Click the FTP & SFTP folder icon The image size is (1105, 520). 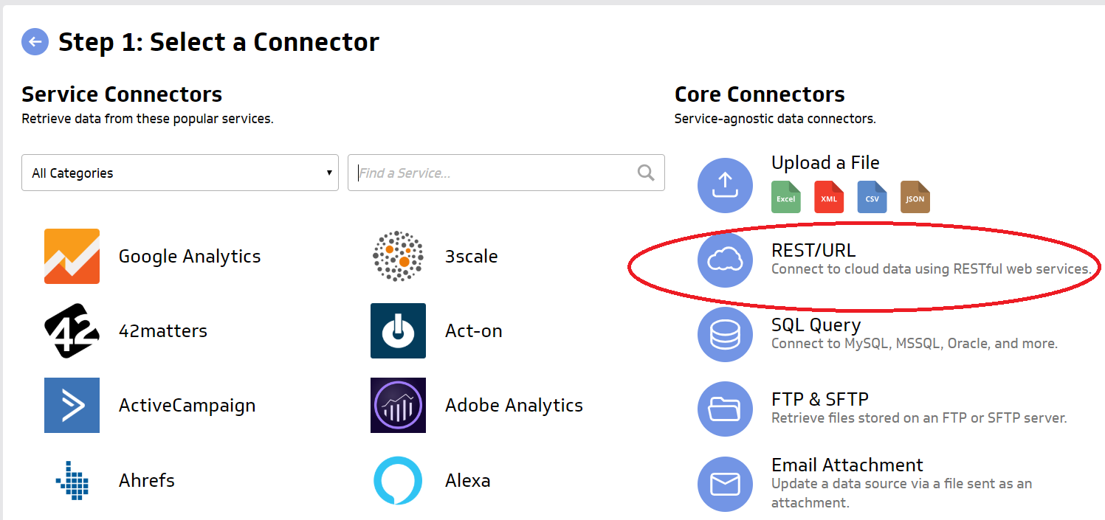coord(725,409)
